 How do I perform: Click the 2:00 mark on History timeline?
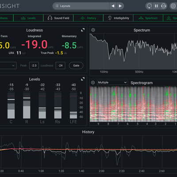[x=101, y=171]
